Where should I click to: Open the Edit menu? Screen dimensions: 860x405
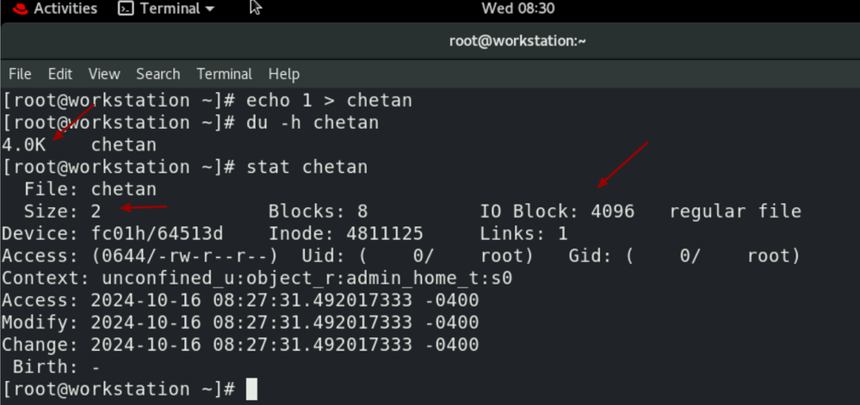coord(60,74)
